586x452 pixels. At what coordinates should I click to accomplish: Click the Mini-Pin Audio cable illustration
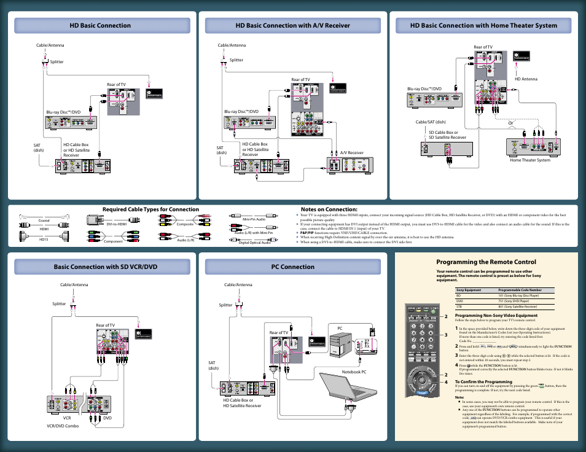tap(254, 216)
